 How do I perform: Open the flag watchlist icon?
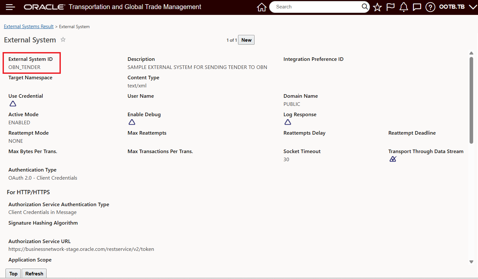click(x=391, y=7)
